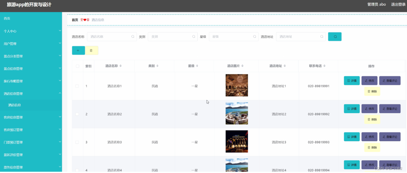This screenshot has width=407, height=173.
Task: Sort by 联系电话 column arrows
Action: coord(324,66)
